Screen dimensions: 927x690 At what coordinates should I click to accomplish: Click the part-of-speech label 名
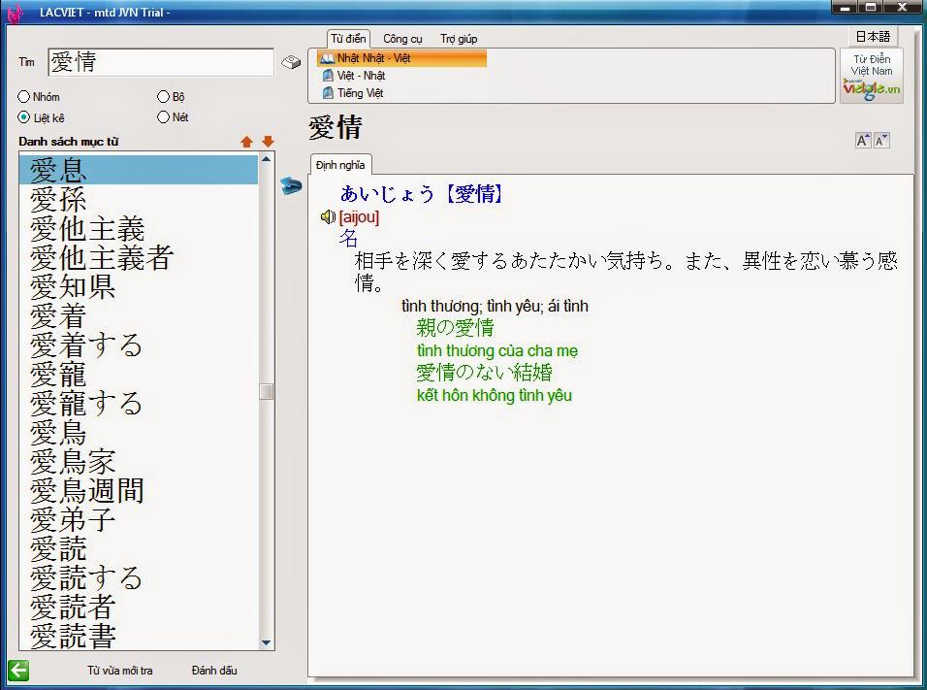click(348, 239)
